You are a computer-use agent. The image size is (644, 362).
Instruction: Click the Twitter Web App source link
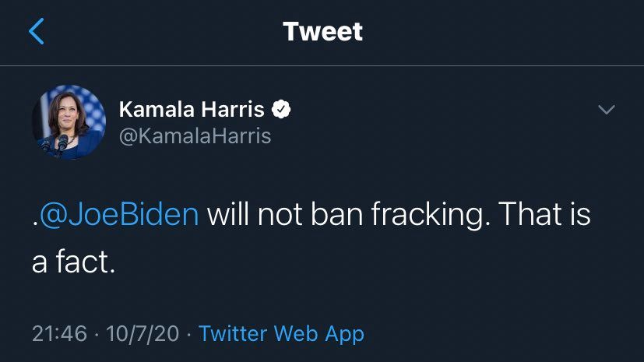281,334
